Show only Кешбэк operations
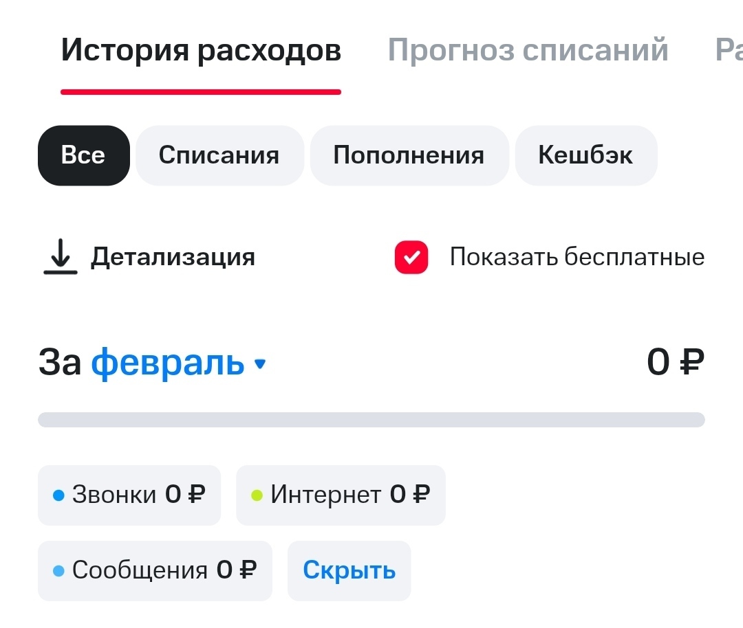This screenshot has width=743, height=628. [586, 155]
